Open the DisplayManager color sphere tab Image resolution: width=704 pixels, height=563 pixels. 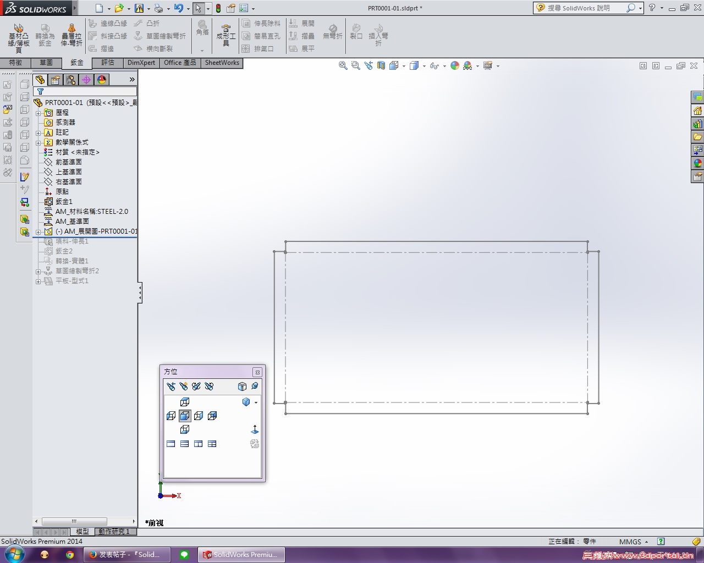pyautogui.click(x=102, y=80)
